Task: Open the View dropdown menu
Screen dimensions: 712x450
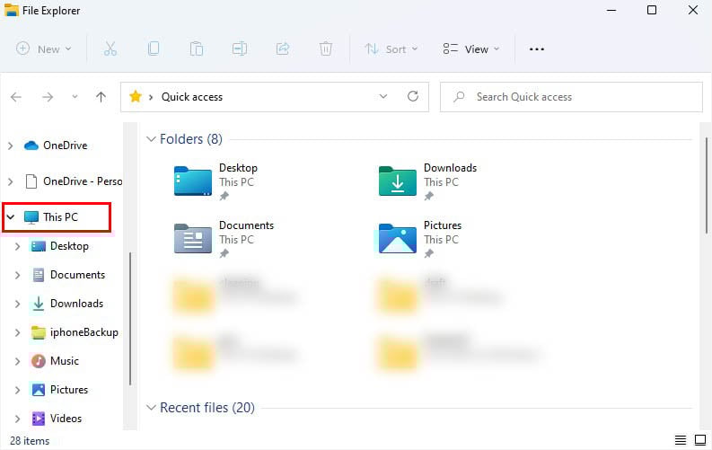Action: [470, 49]
